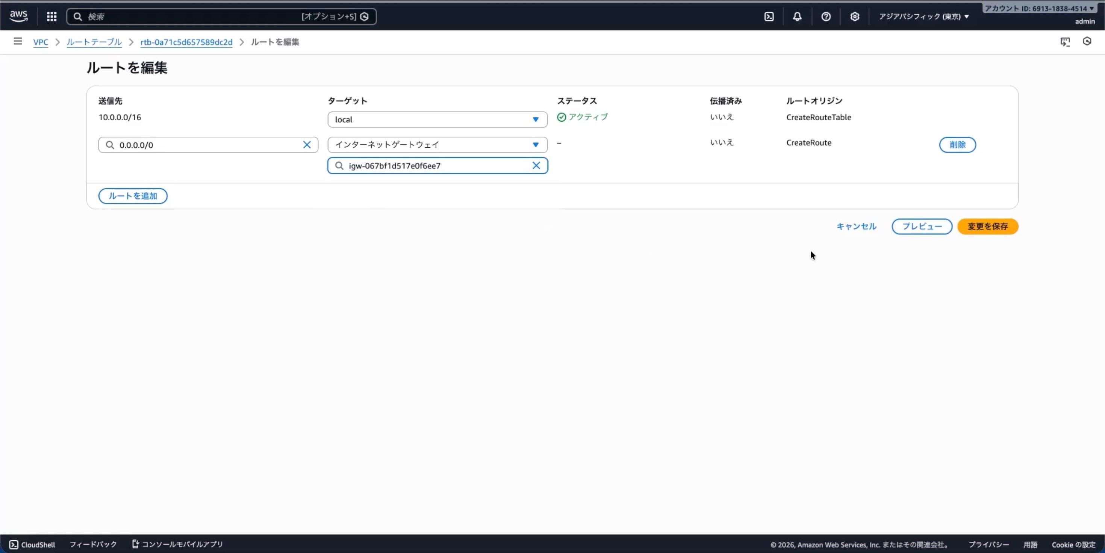This screenshot has height=553, width=1105.
Task: Click the 変更を保存 button
Action: pos(987,226)
